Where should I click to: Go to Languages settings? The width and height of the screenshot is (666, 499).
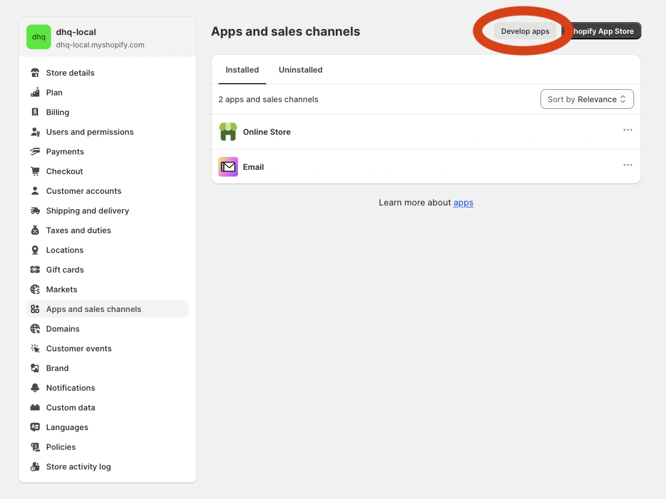click(108, 427)
